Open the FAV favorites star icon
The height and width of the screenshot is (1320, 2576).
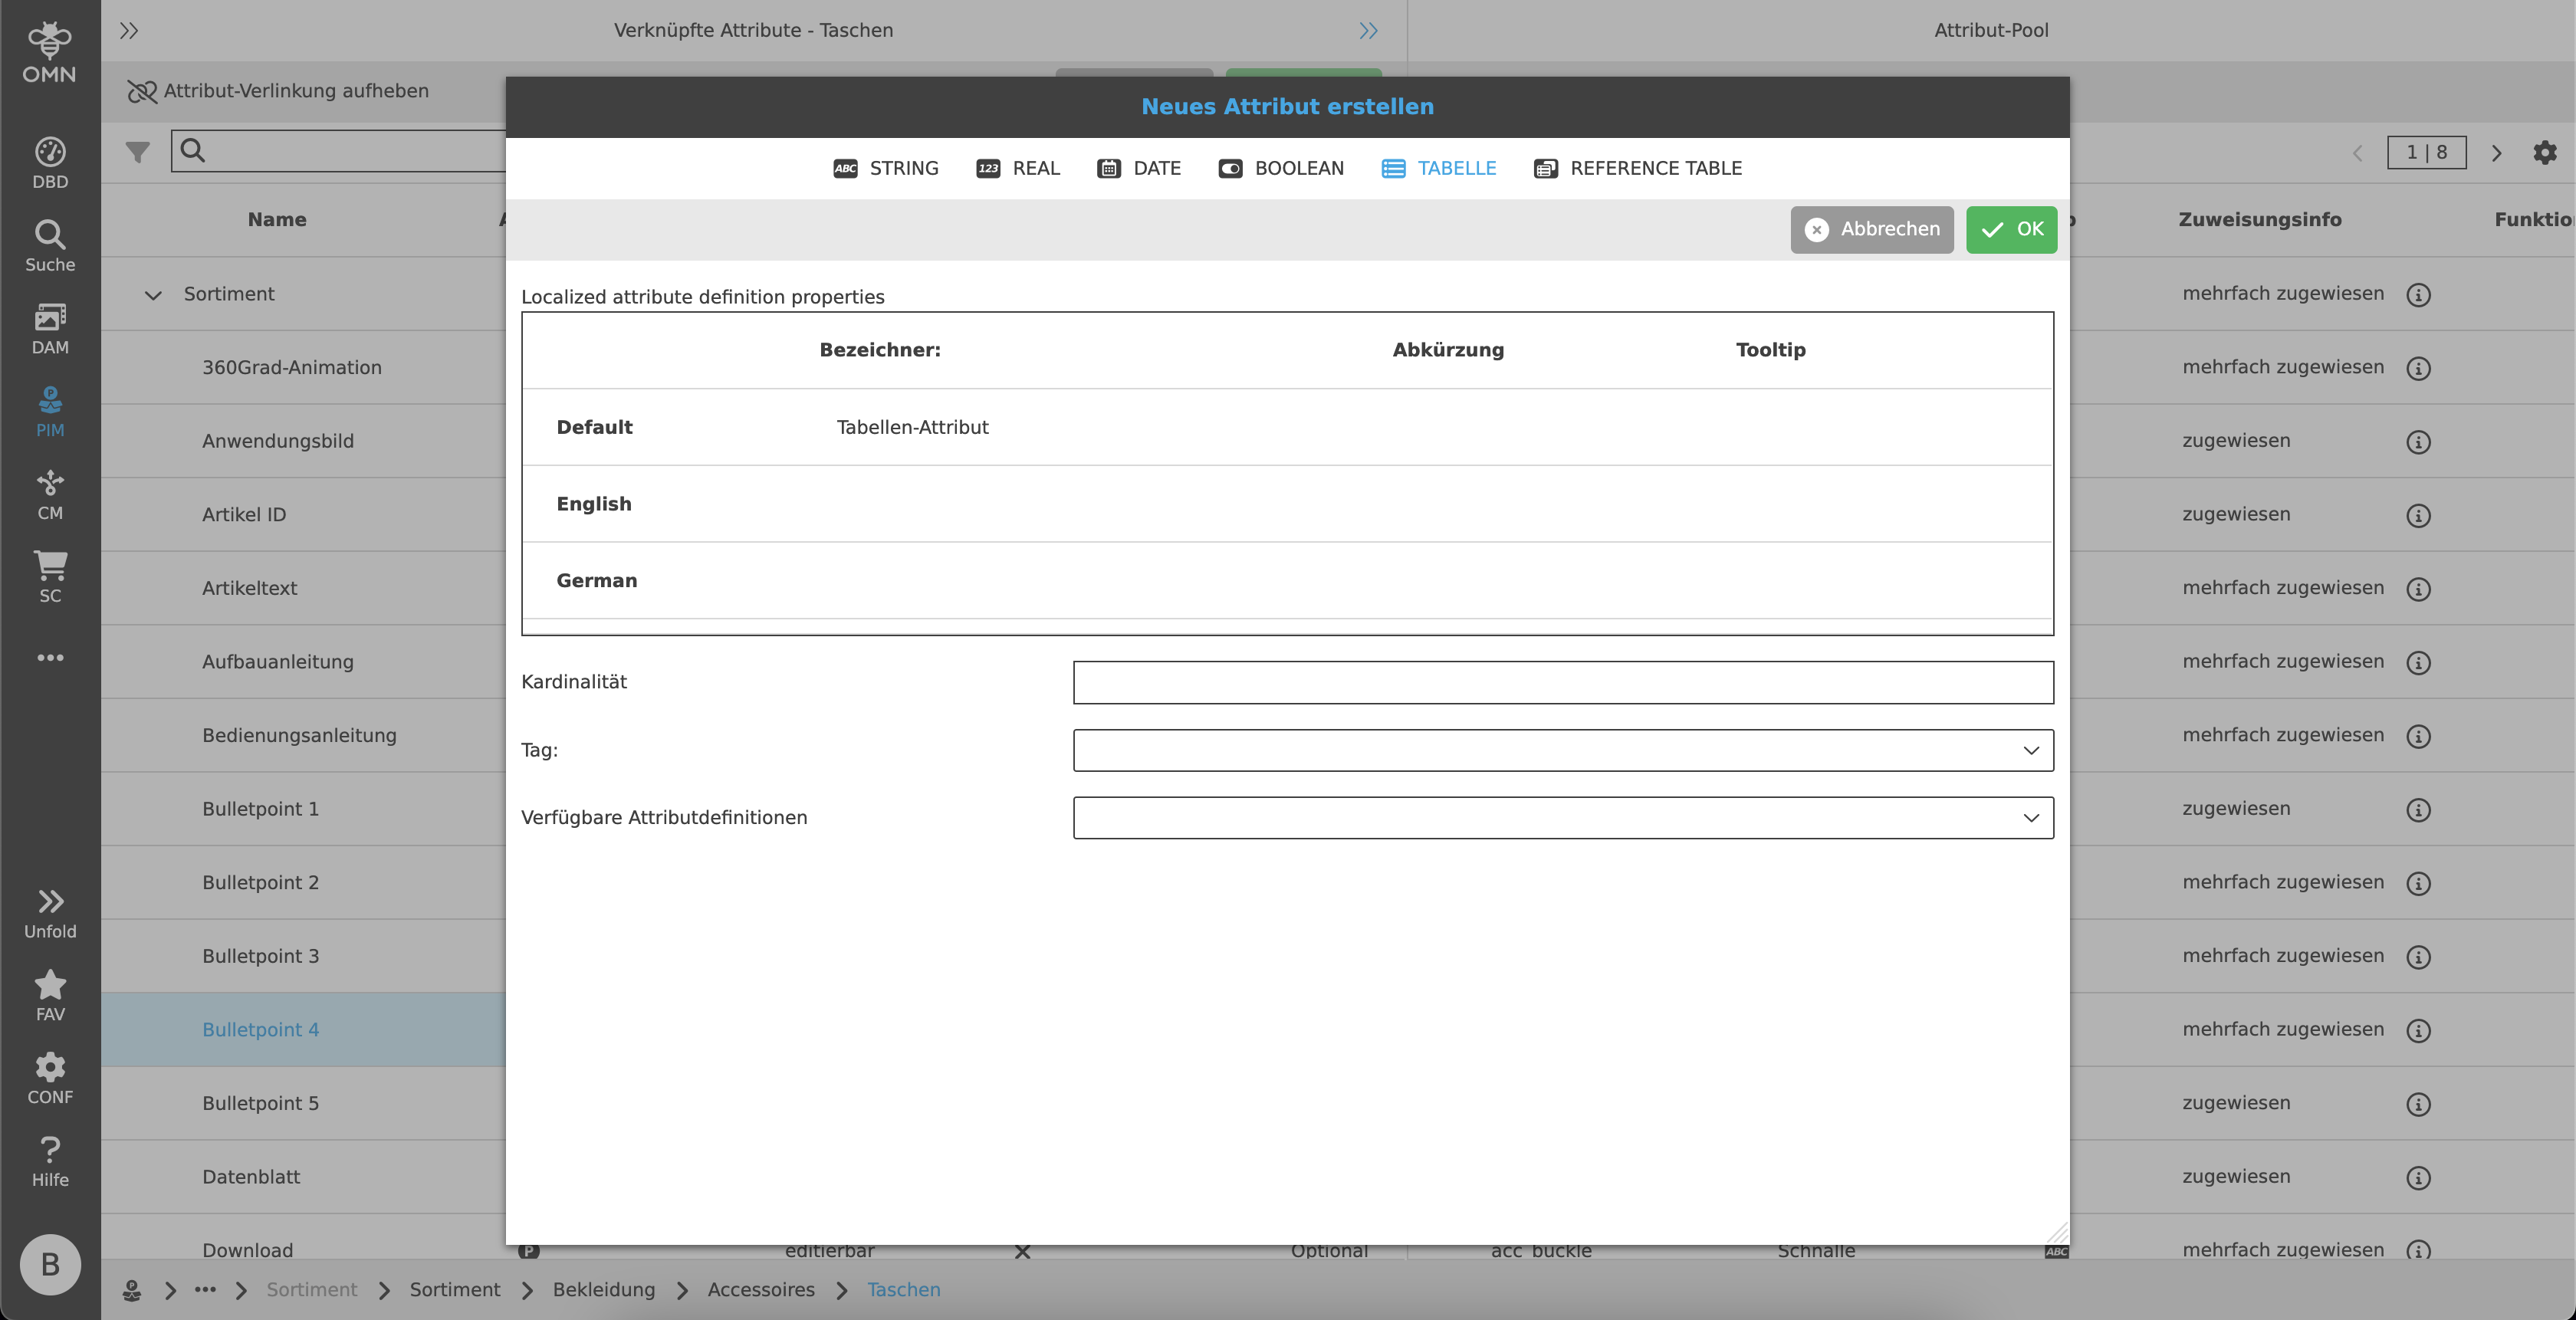click(x=50, y=996)
